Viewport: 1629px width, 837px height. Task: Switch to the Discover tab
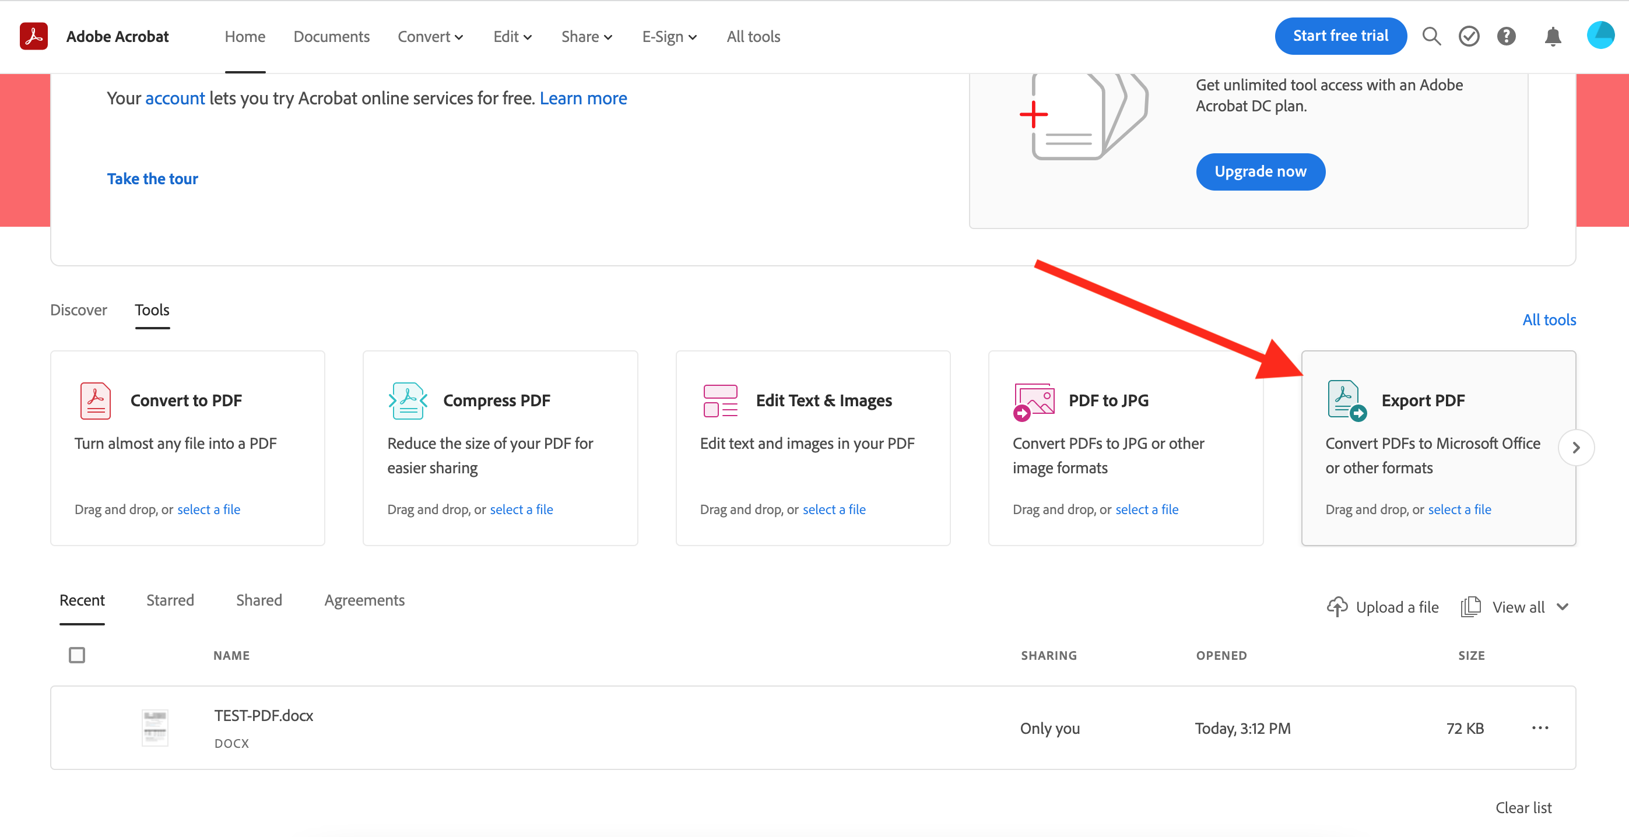pos(78,310)
